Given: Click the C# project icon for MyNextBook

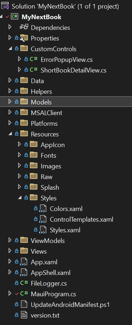Looking at the screenshot, I should pos(15,17).
